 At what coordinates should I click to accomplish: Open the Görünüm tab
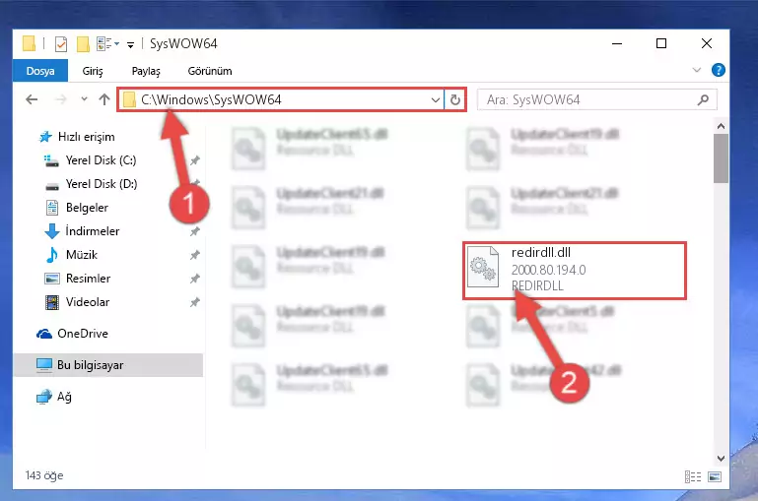click(x=210, y=71)
